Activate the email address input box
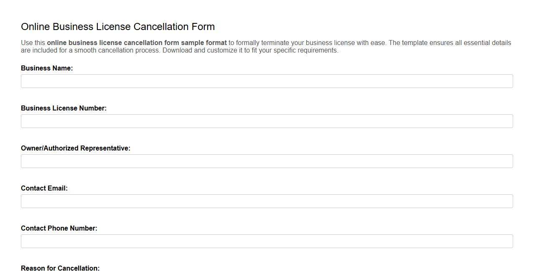 pyautogui.click(x=267, y=201)
